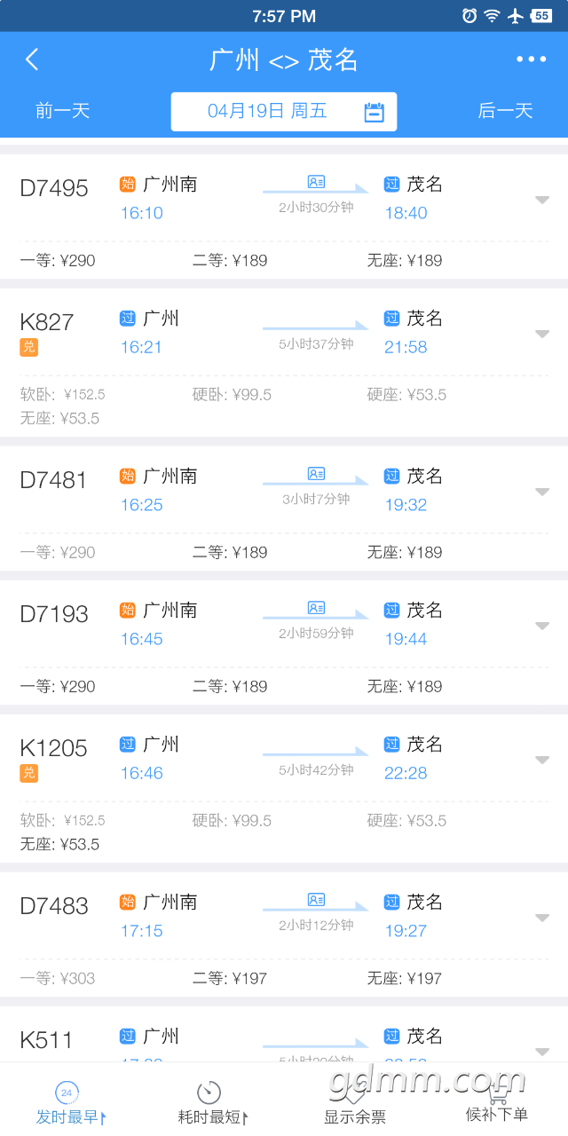
Task: Tap the back arrow in header
Action: point(32,59)
